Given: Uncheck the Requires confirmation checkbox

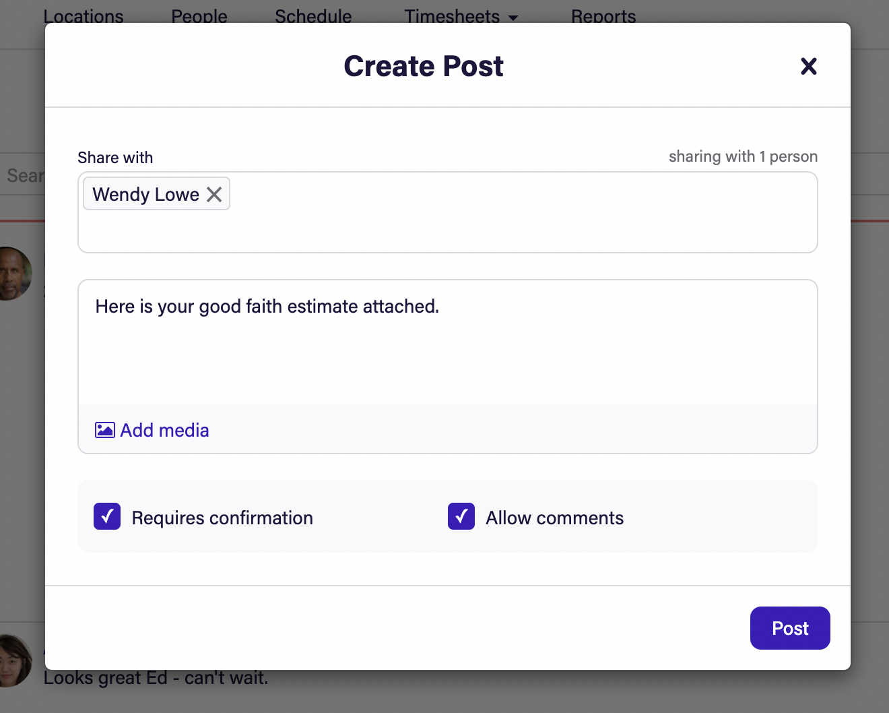Looking at the screenshot, I should click(107, 517).
